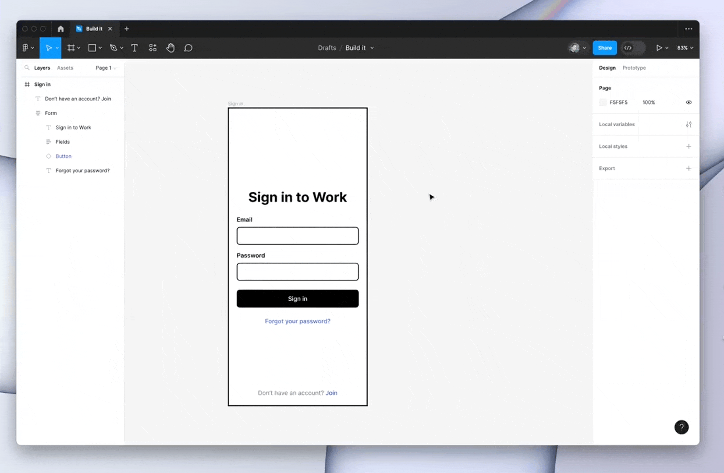Image resolution: width=724 pixels, height=473 pixels.
Task: Click the blue Share button
Action: 604,48
